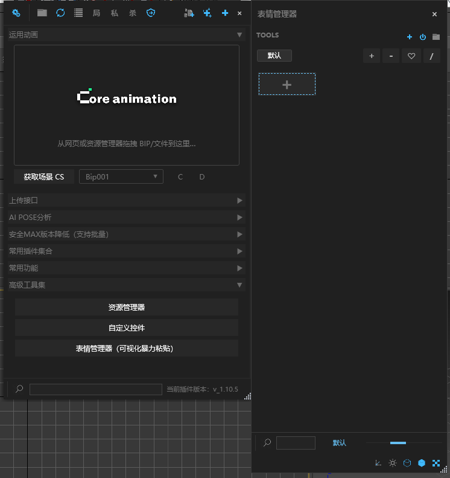The image size is (450, 478).
Task: Click the refresh arrows icon
Action: coord(60,13)
